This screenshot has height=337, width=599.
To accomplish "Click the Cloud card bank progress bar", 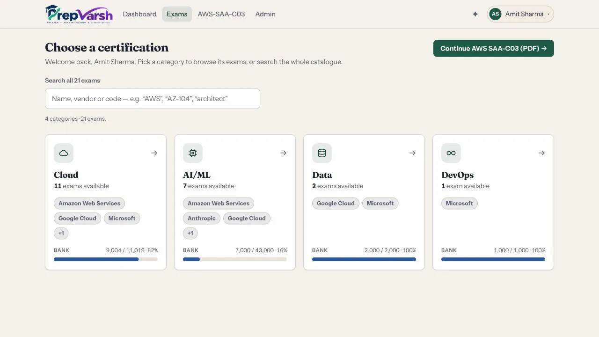I will [106, 259].
